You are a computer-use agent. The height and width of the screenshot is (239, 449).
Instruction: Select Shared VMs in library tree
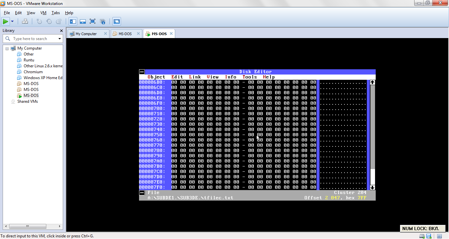click(28, 101)
